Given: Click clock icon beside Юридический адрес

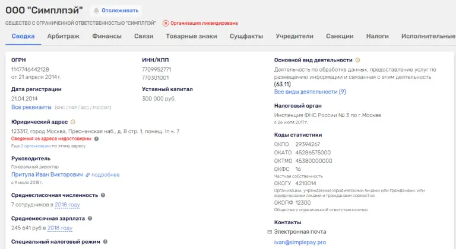Looking at the screenshot, I should tap(73, 122).
